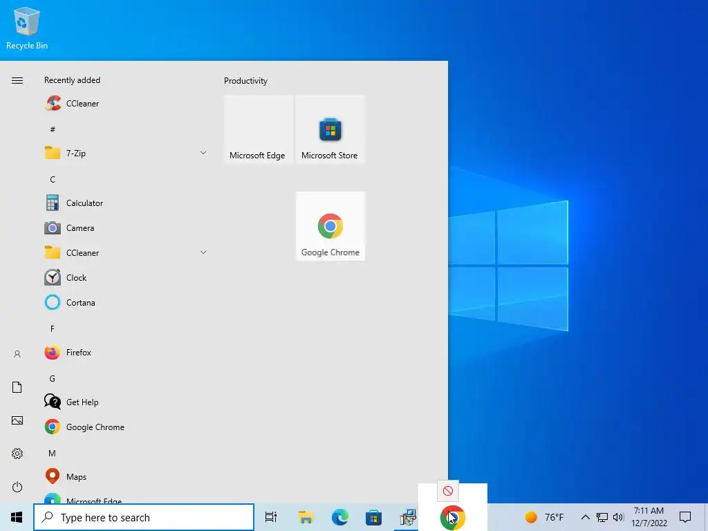The height and width of the screenshot is (531, 708).
Task: Expand the Start menu hamburger button
Action: pyautogui.click(x=17, y=80)
